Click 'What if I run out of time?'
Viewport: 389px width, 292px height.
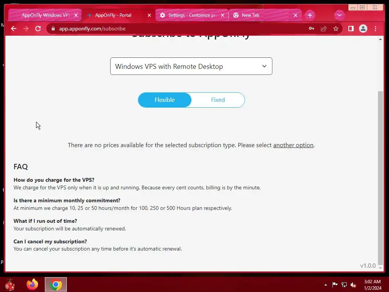(x=46, y=221)
